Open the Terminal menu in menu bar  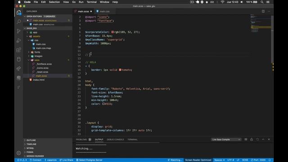click(x=92, y=2)
